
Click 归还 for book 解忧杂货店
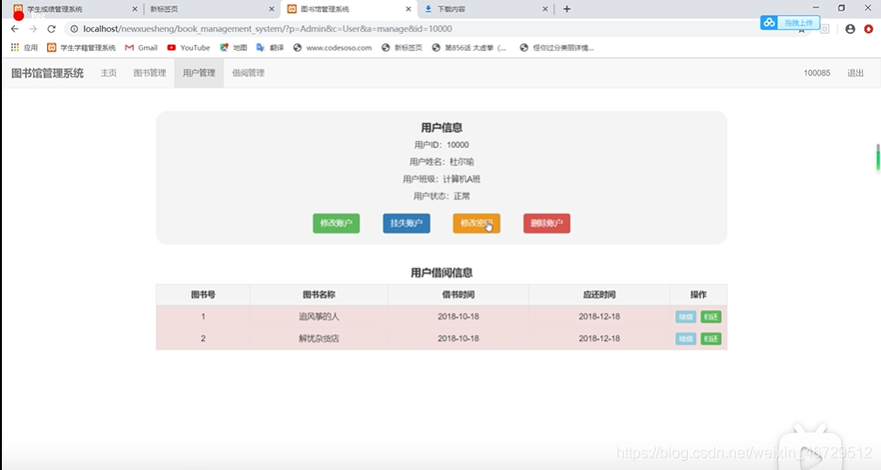pyautogui.click(x=710, y=338)
